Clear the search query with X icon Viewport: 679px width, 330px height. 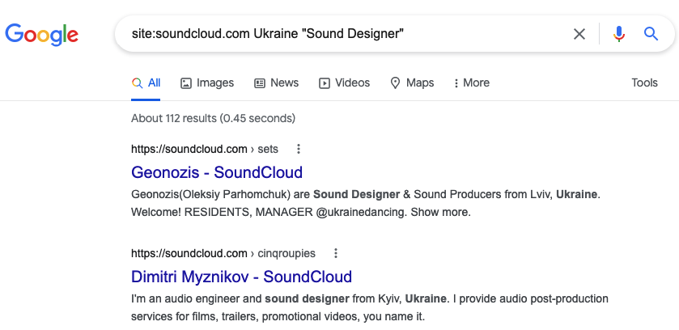tap(579, 34)
